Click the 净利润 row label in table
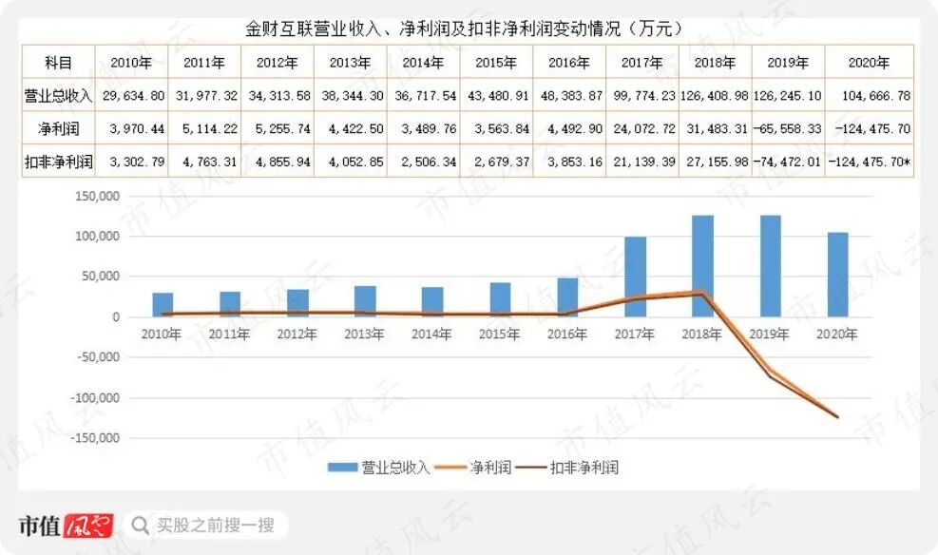Screen dimensions: 938x555 (58, 128)
